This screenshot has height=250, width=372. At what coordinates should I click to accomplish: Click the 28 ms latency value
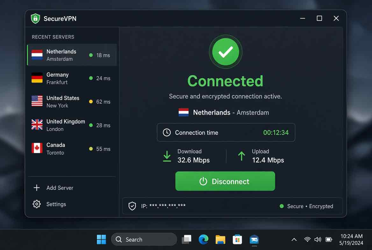coord(103,125)
